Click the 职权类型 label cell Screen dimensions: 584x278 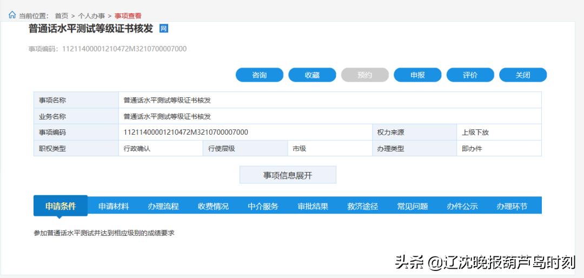(76, 148)
